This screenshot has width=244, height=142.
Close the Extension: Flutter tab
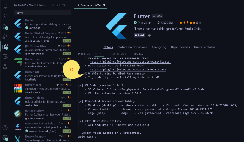[104, 5]
